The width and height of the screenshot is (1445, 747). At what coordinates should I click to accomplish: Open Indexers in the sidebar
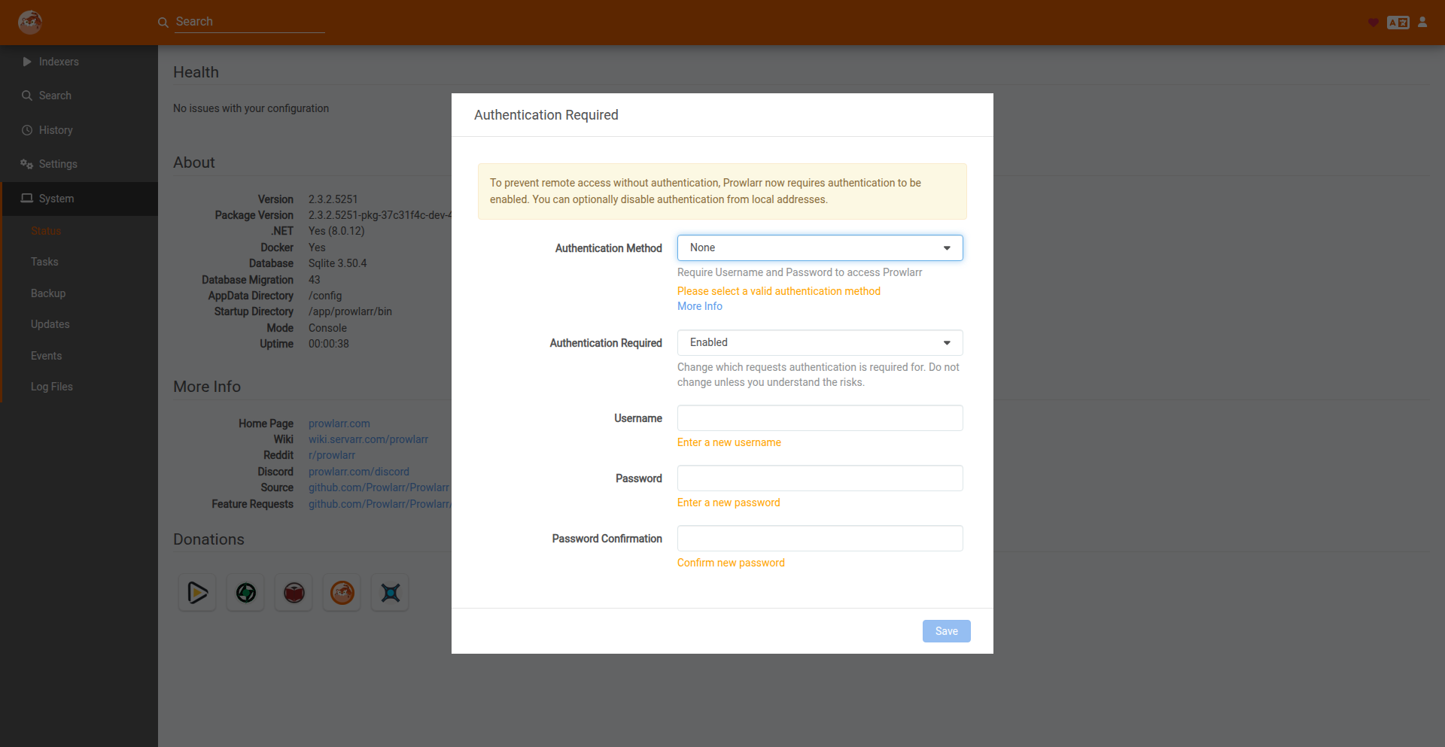(59, 62)
